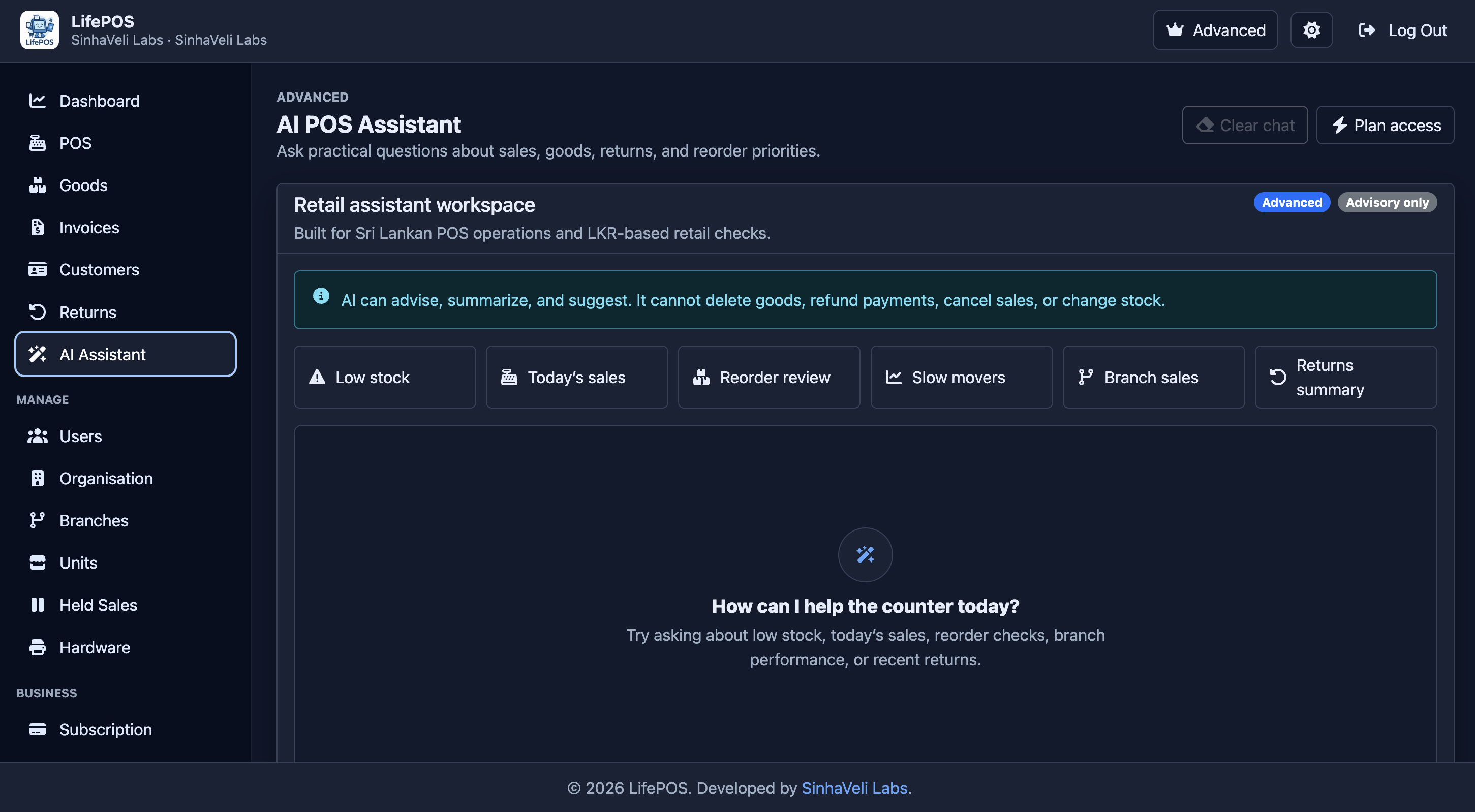The height and width of the screenshot is (812, 1475).
Task: Click the 'AI POS Assistant' page title
Action: point(369,124)
